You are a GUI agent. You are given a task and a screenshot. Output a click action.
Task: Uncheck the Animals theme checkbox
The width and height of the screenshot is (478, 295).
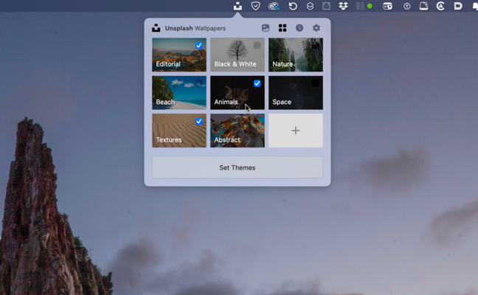point(257,83)
